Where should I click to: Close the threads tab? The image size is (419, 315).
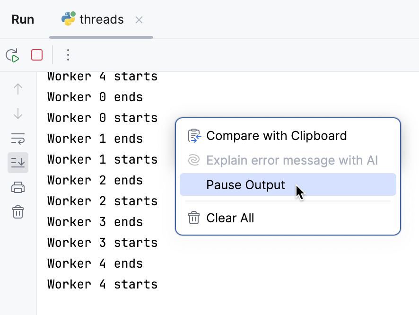(x=139, y=19)
